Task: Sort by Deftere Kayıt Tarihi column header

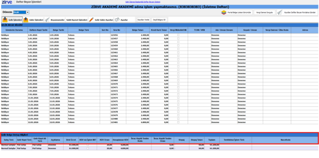Action: [x=38, y=30]
